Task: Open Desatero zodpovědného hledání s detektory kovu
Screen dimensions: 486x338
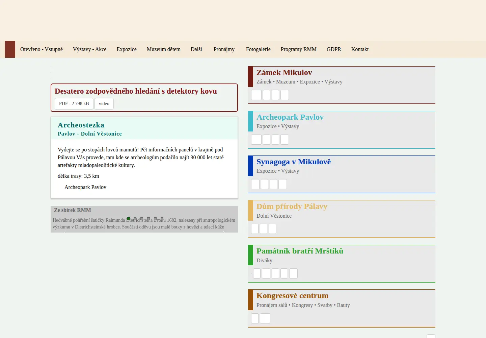Action: pyautogui.click(x=136, y=91)
